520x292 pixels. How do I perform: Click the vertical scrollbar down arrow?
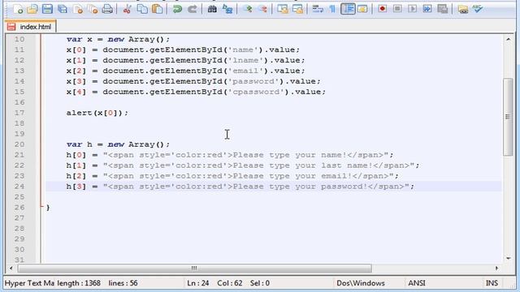pos(508,258)
